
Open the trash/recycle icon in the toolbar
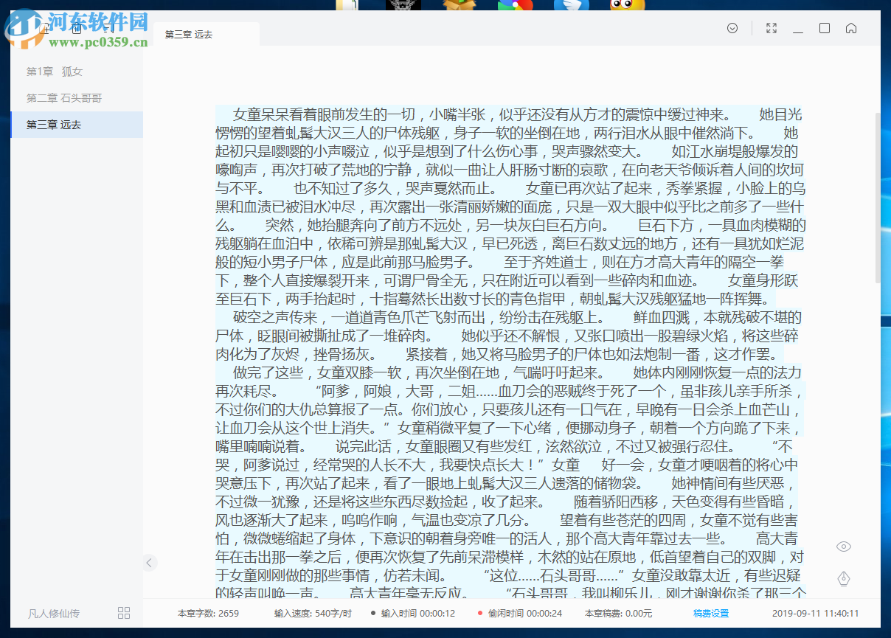[x=77, y=28]
